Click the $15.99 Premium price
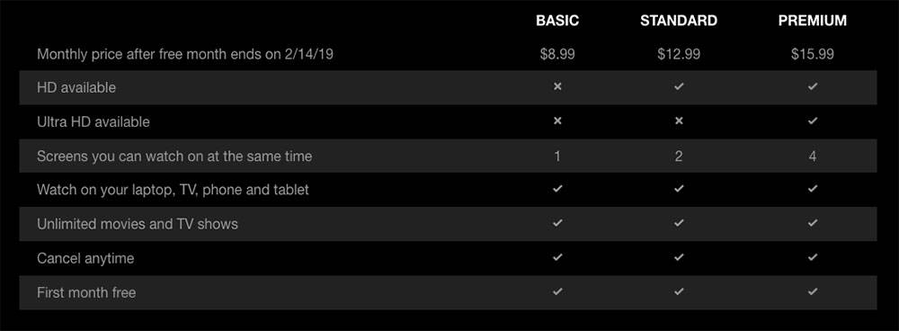Screen dimensions: 899x331 [813, 55]
